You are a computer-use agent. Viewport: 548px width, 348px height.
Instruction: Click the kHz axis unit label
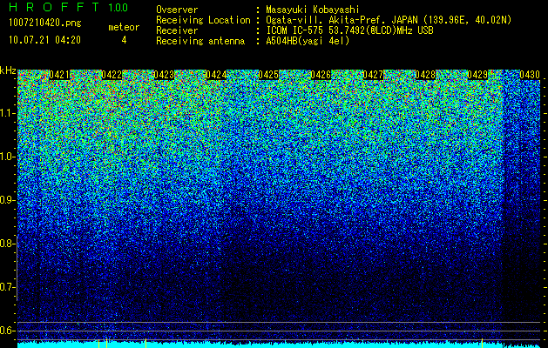coord(8,70)
